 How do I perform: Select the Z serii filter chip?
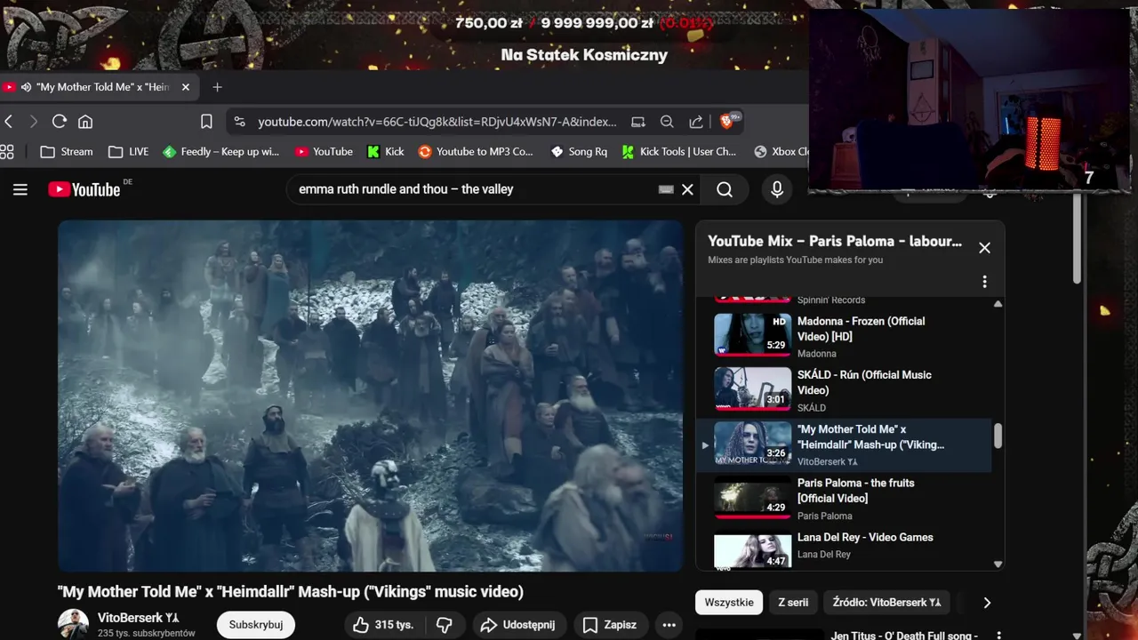click(793, 603)
